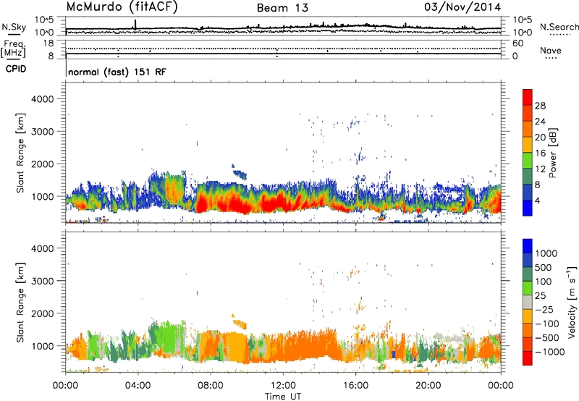This screenshot has width=579, height=401.
Task: Click 'normal (fast) 151 RF' text
Action: point(117,72)
